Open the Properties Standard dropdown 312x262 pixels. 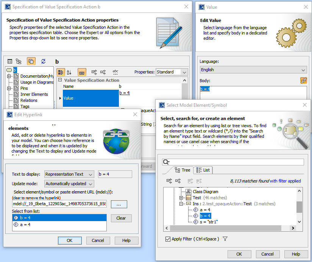(x=172, y=72)
